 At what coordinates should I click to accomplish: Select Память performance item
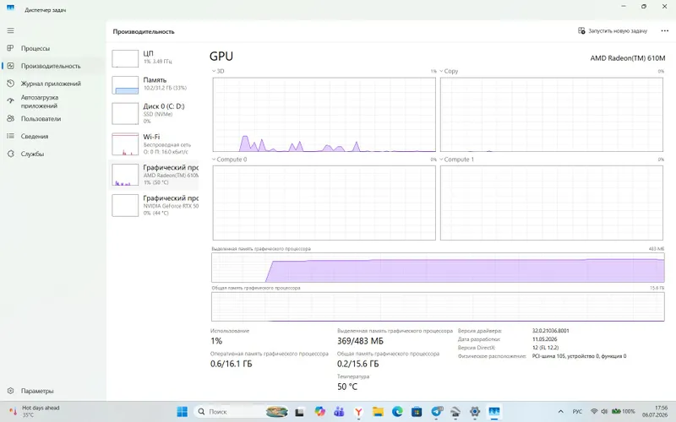(155, 84)
